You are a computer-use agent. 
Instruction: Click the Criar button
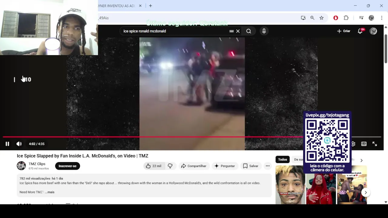[343, 31]
